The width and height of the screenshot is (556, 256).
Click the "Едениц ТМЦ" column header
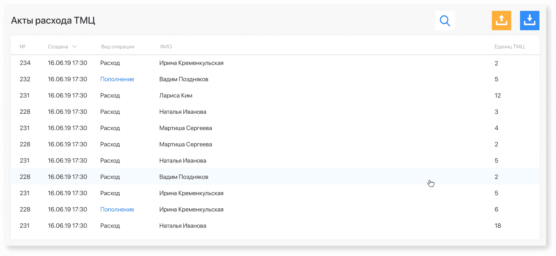click(x=509, y=47)
